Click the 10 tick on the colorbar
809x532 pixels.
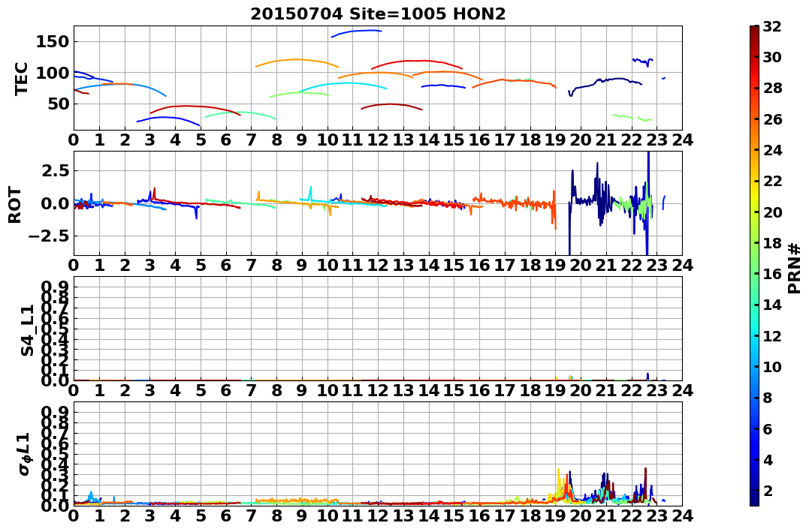tap(771, 366)
